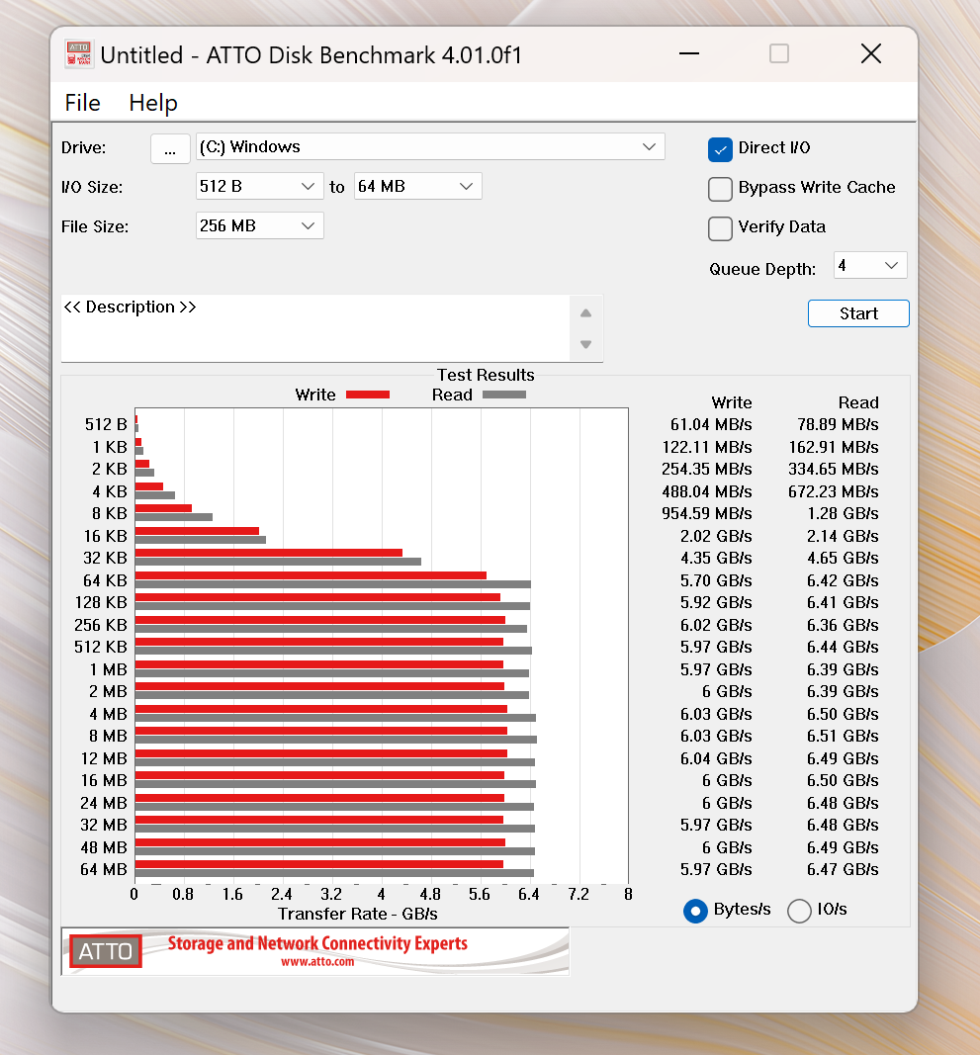The width and height of the screenshot is (980, 1055).
Task: Click description scroll up arrow
Action: (x=585, y=313)
